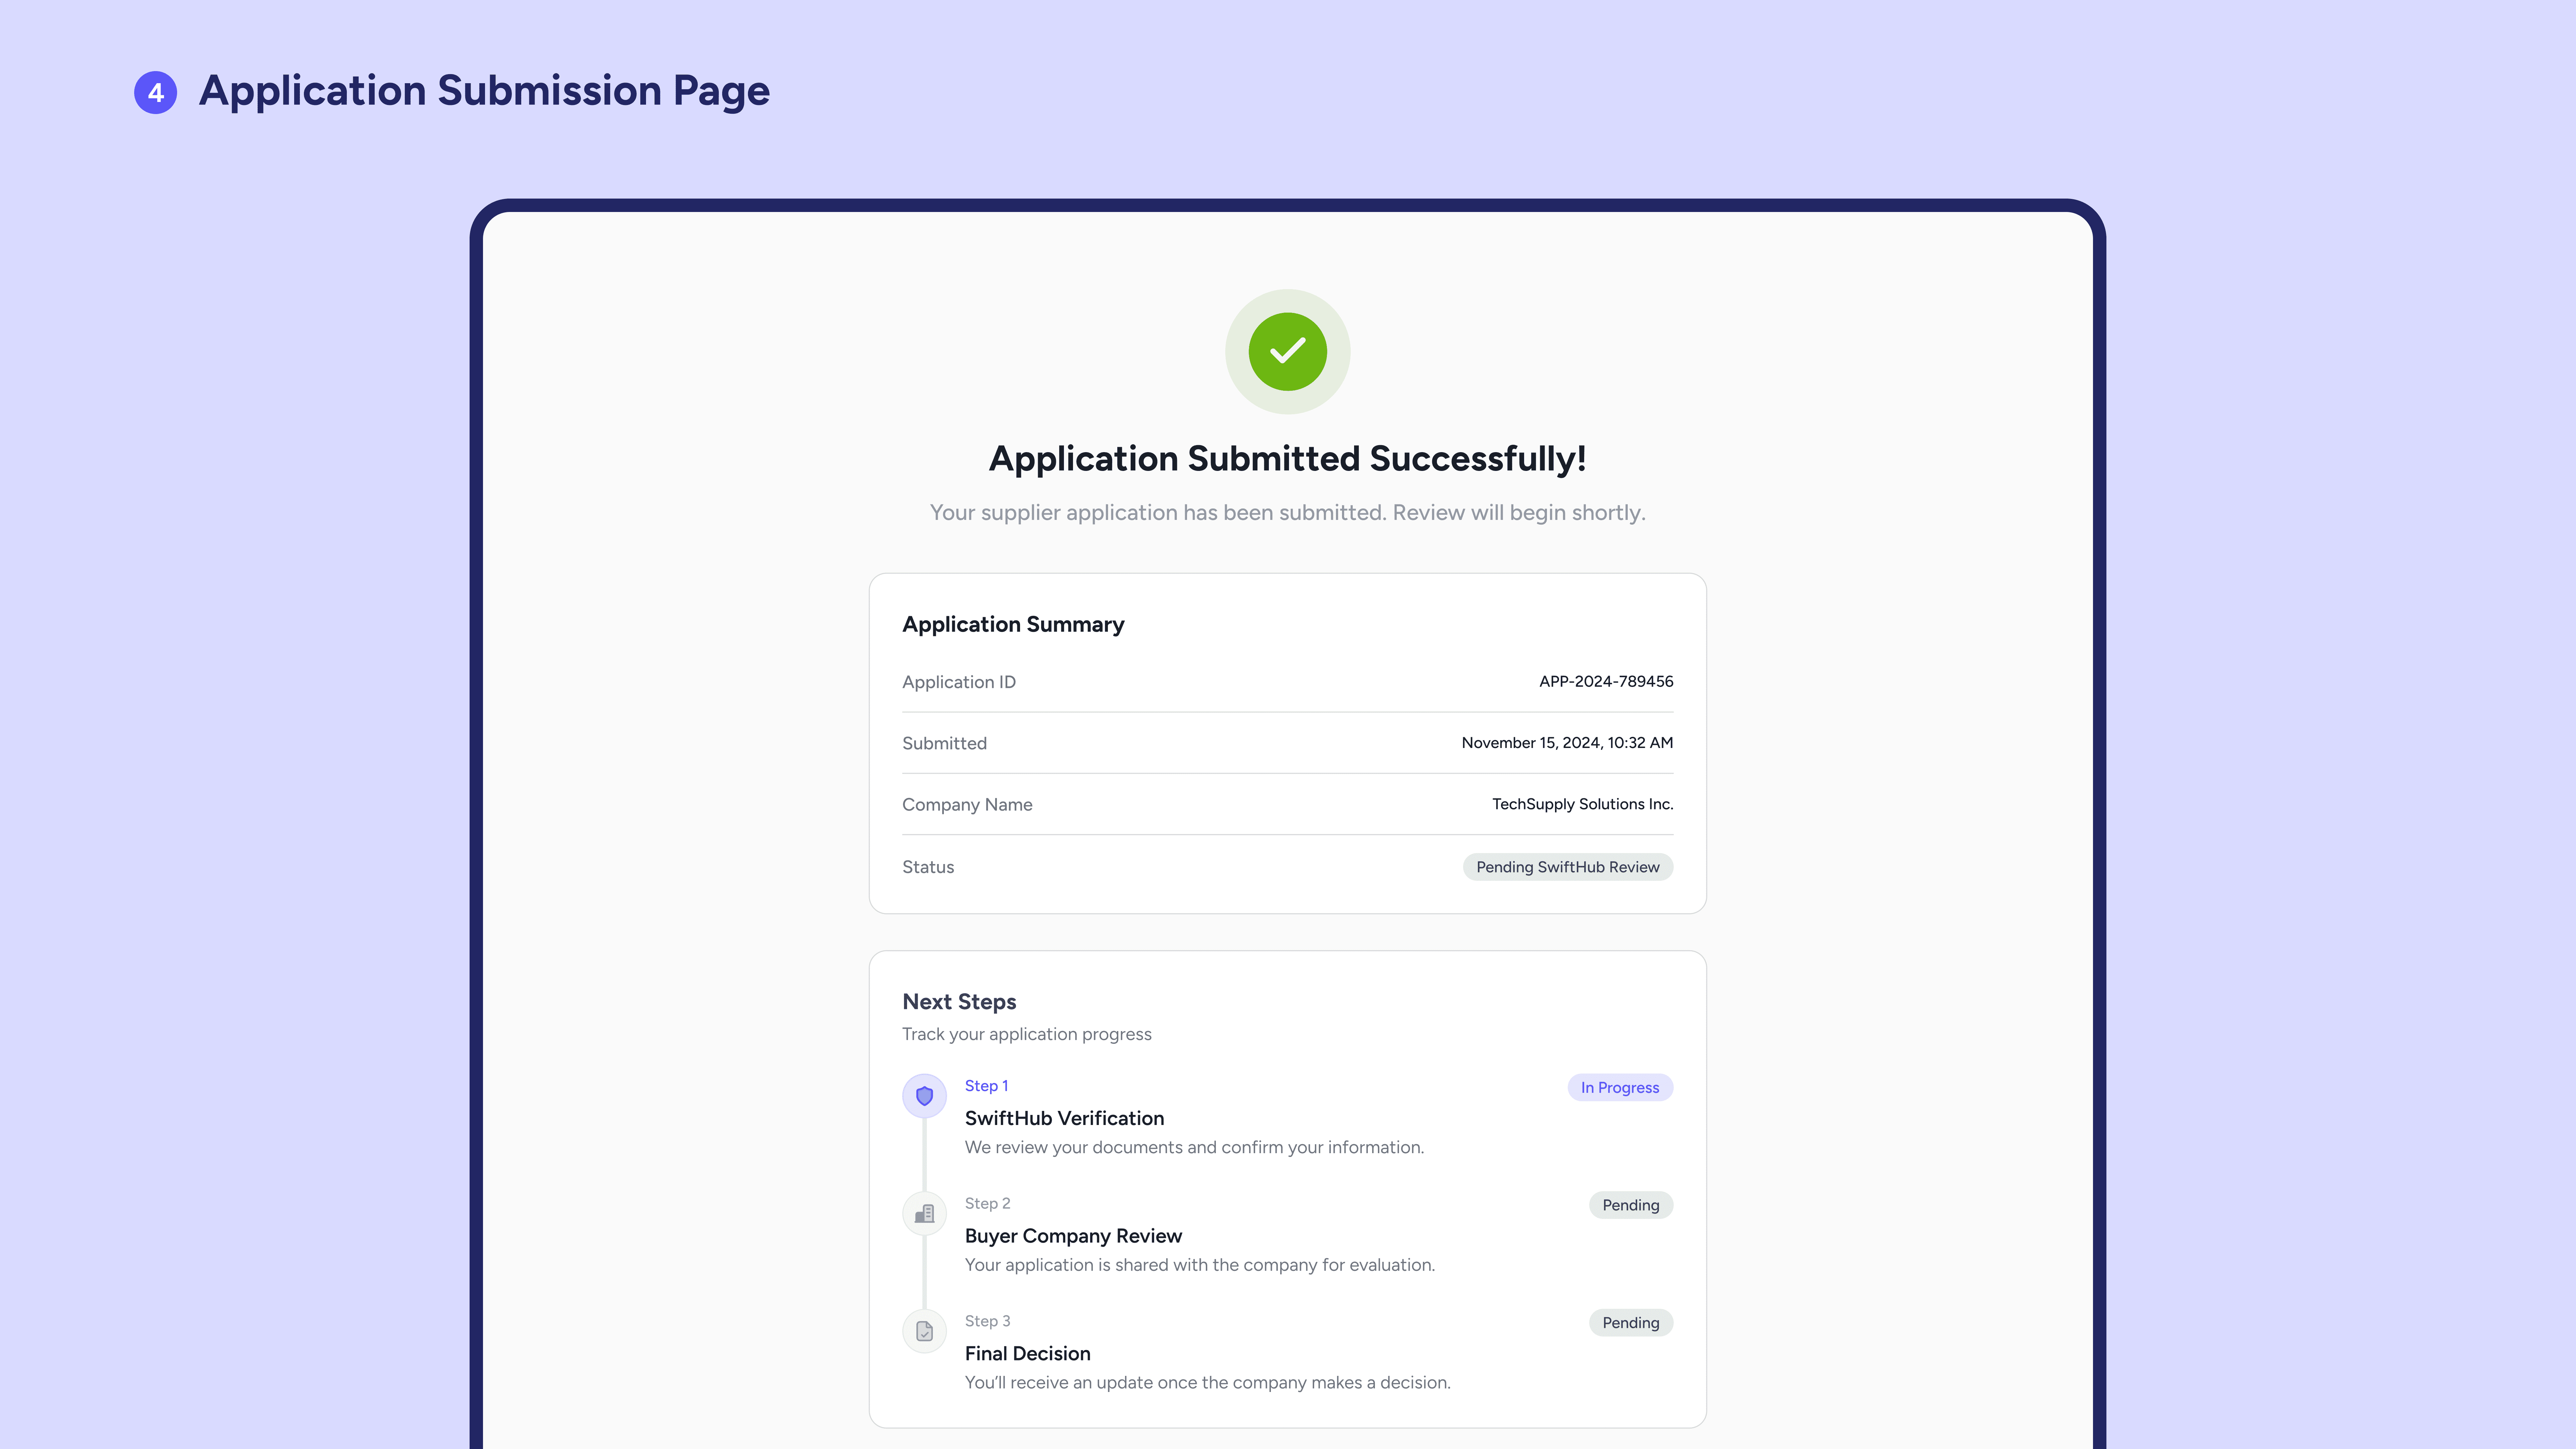
Task: Click the Next Steps heading
Action: pos(959,1001)
